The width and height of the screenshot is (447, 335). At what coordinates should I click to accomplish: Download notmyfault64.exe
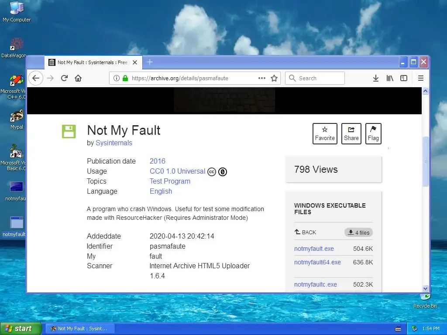tap(317, 262)
